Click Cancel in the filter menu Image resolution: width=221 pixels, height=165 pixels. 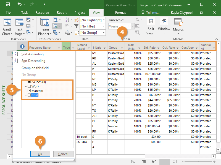pos(63,154)
